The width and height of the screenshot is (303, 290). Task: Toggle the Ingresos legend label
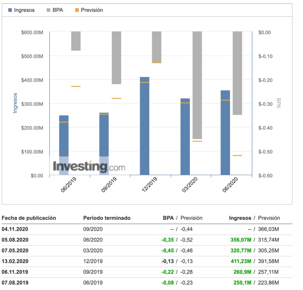(x=24, y=10)
